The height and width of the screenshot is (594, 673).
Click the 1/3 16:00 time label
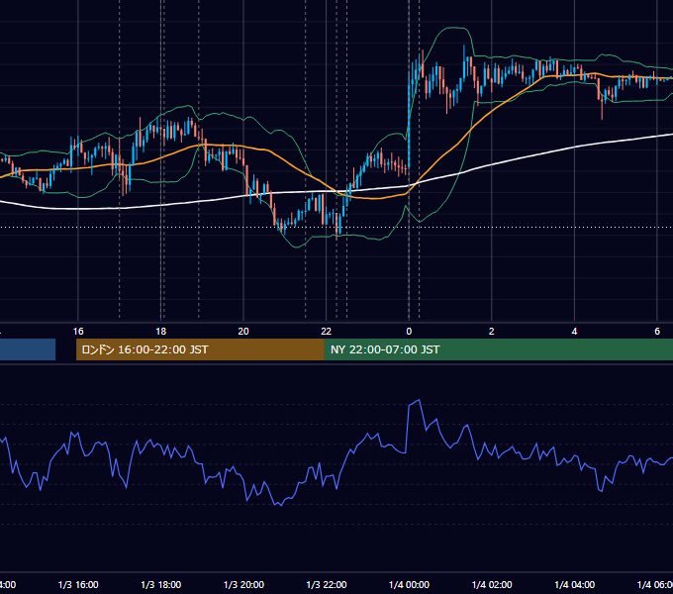(x=78, y=584)
